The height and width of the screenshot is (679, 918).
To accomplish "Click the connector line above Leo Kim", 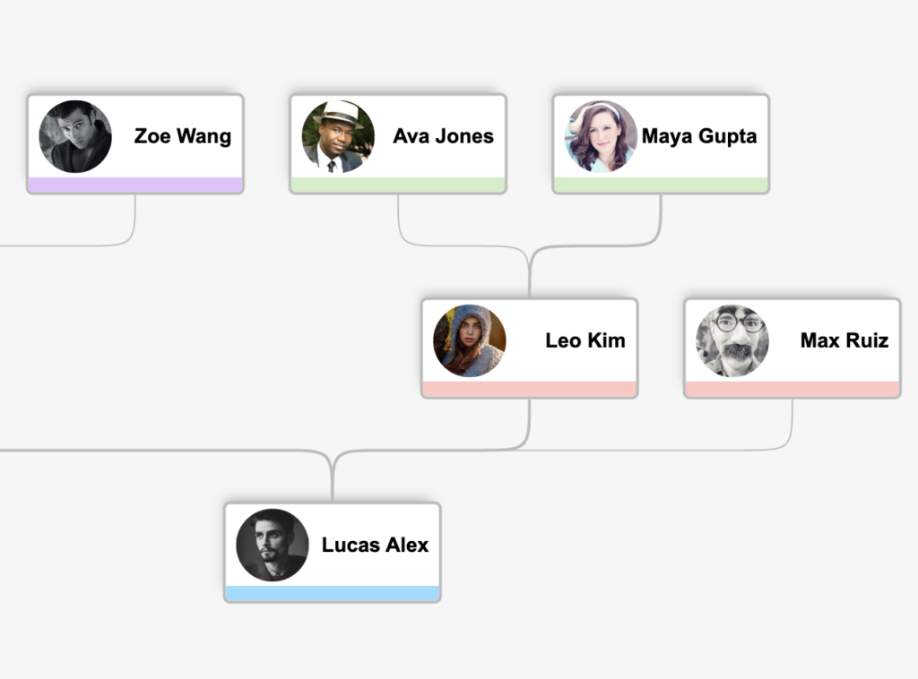I will click(x=529, y=275).
